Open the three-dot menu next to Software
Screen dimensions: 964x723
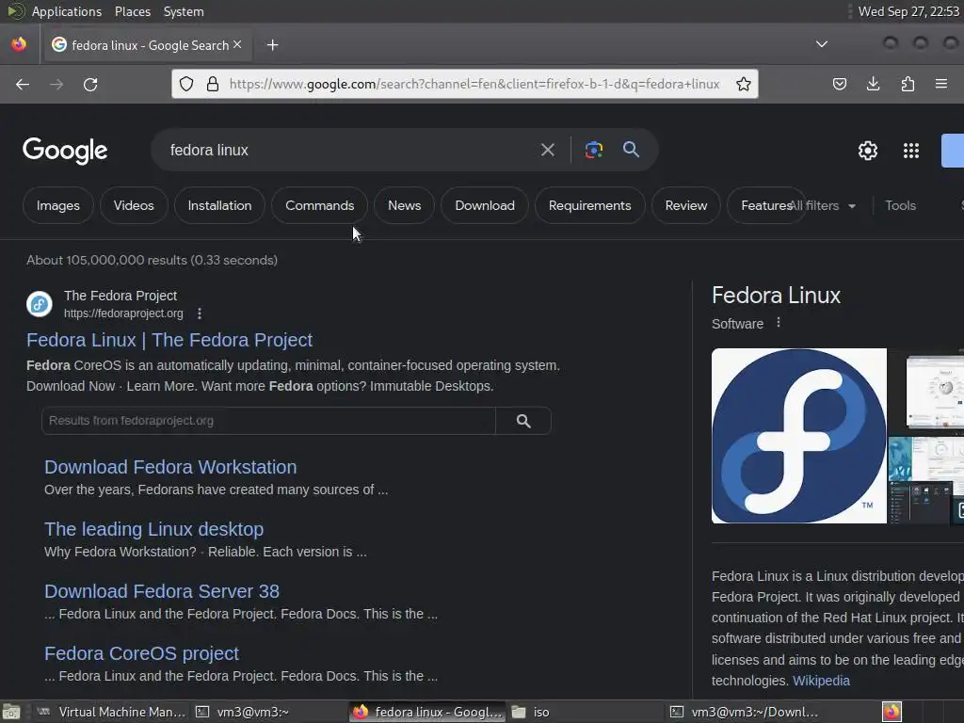(779, 323)
